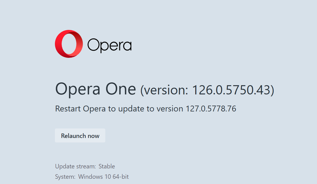Viewport: 317px width, 184px height.
Task: Click the word "update" in restart message
Action: click(x=122, y=109)
